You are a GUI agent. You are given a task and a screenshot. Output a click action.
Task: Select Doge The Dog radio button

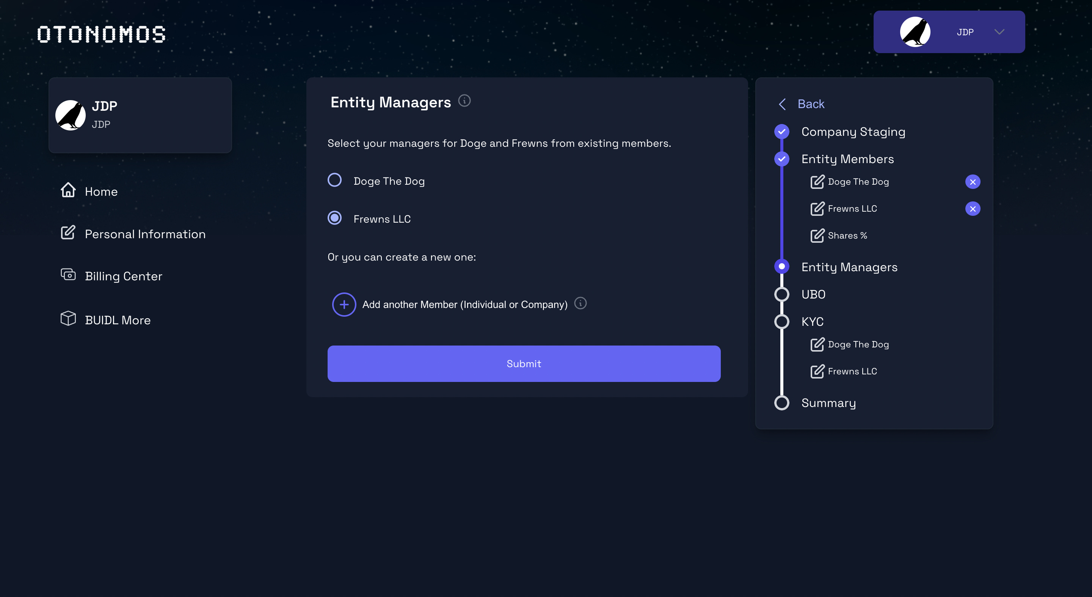click(334, 180)
